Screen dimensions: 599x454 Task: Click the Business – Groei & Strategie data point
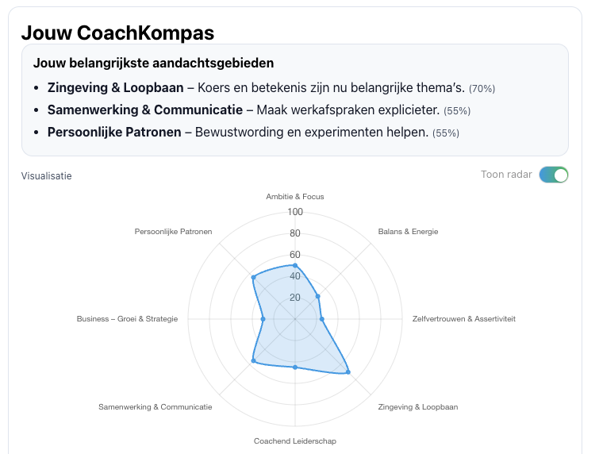tap(263, 319)
